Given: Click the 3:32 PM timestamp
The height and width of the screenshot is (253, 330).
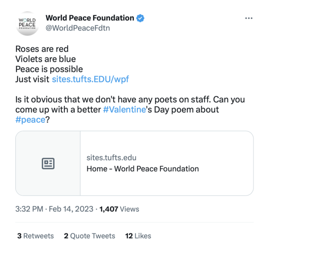Looking at the screenshot, I should pyautogui.click(x=29, y=209).
